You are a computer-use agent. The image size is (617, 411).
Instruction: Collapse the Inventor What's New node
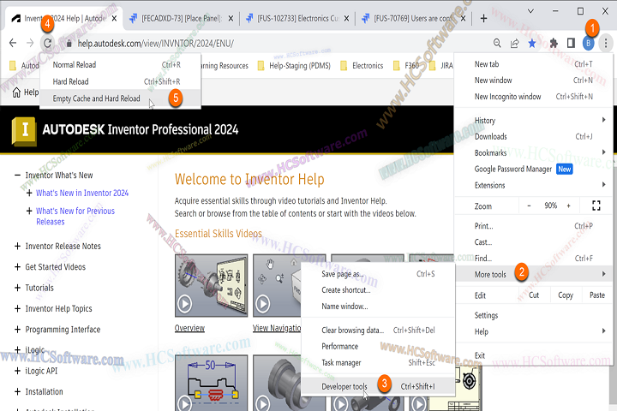[17, 175]
